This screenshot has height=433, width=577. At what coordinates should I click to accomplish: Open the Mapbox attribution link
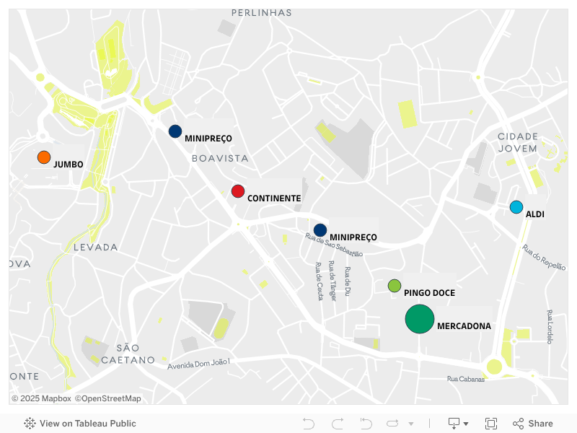tap(42, 398)
